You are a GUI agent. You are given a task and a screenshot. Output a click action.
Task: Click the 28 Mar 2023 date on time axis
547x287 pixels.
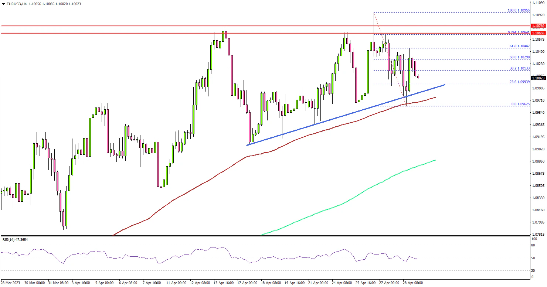(x=10, y=283)
